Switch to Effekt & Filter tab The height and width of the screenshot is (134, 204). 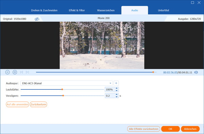(77, 10)
